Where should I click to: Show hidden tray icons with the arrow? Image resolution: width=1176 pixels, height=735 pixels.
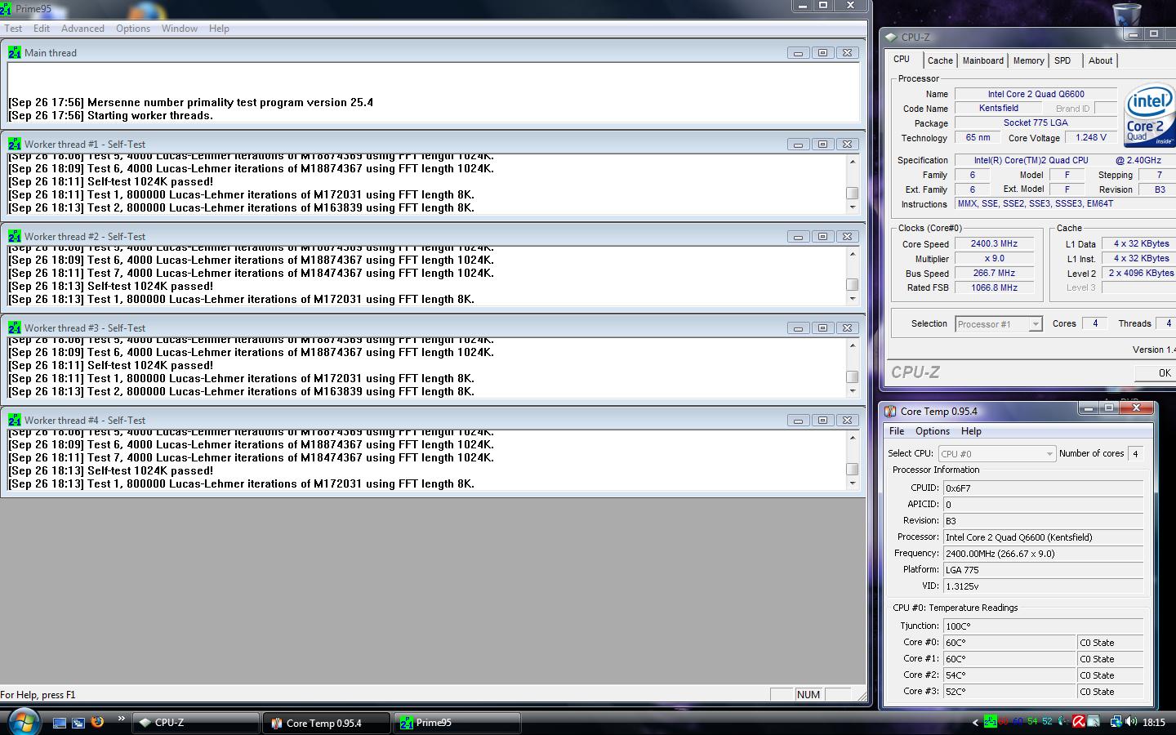(975, 722)
